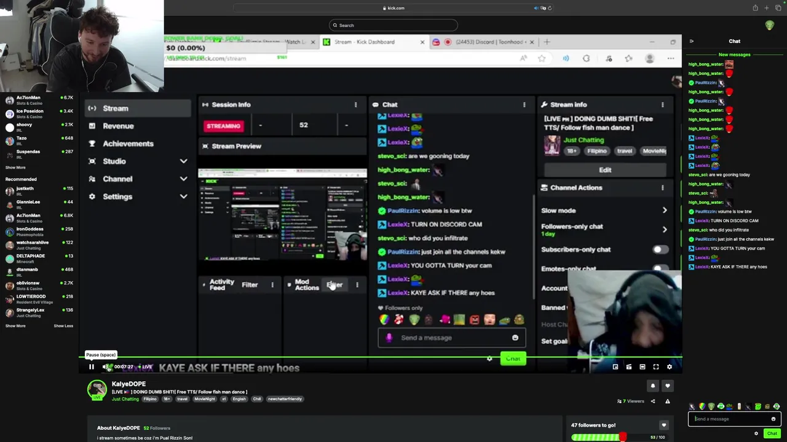This screenshot has height=442, width=787.
Task: Open shoovy channel in sidebar
Action: (39, 127)
